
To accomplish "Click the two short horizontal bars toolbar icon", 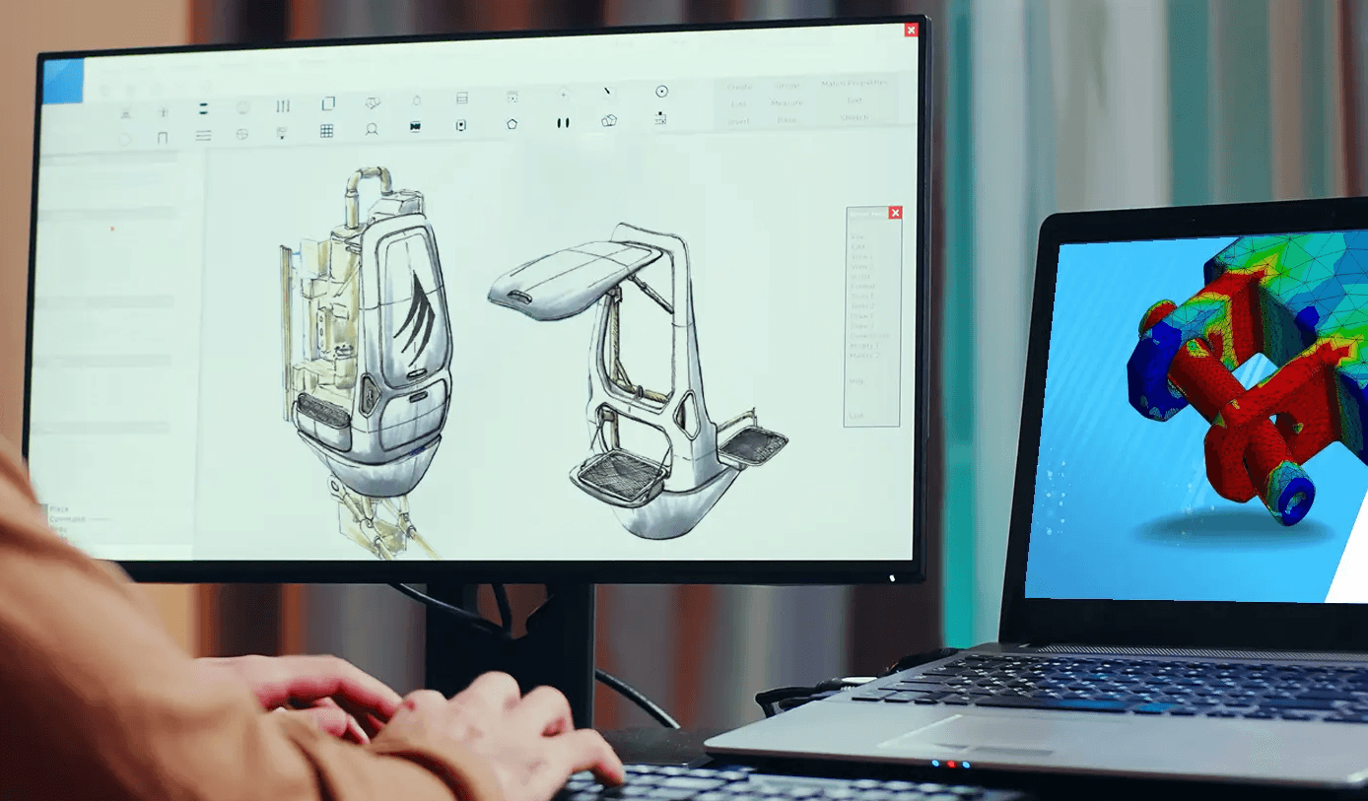I will click(203, 107).
